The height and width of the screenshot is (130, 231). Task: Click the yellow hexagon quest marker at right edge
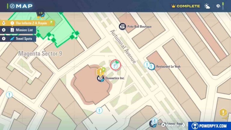223,113
